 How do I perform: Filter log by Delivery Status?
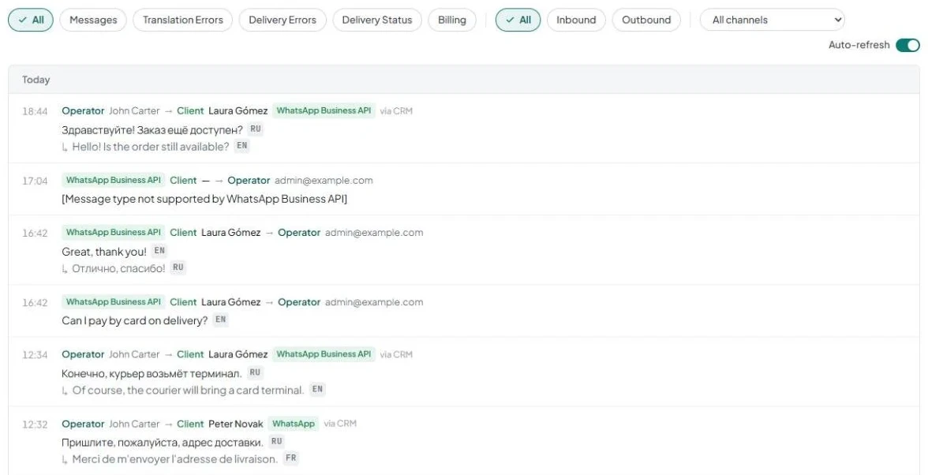[x=377, y=20]
